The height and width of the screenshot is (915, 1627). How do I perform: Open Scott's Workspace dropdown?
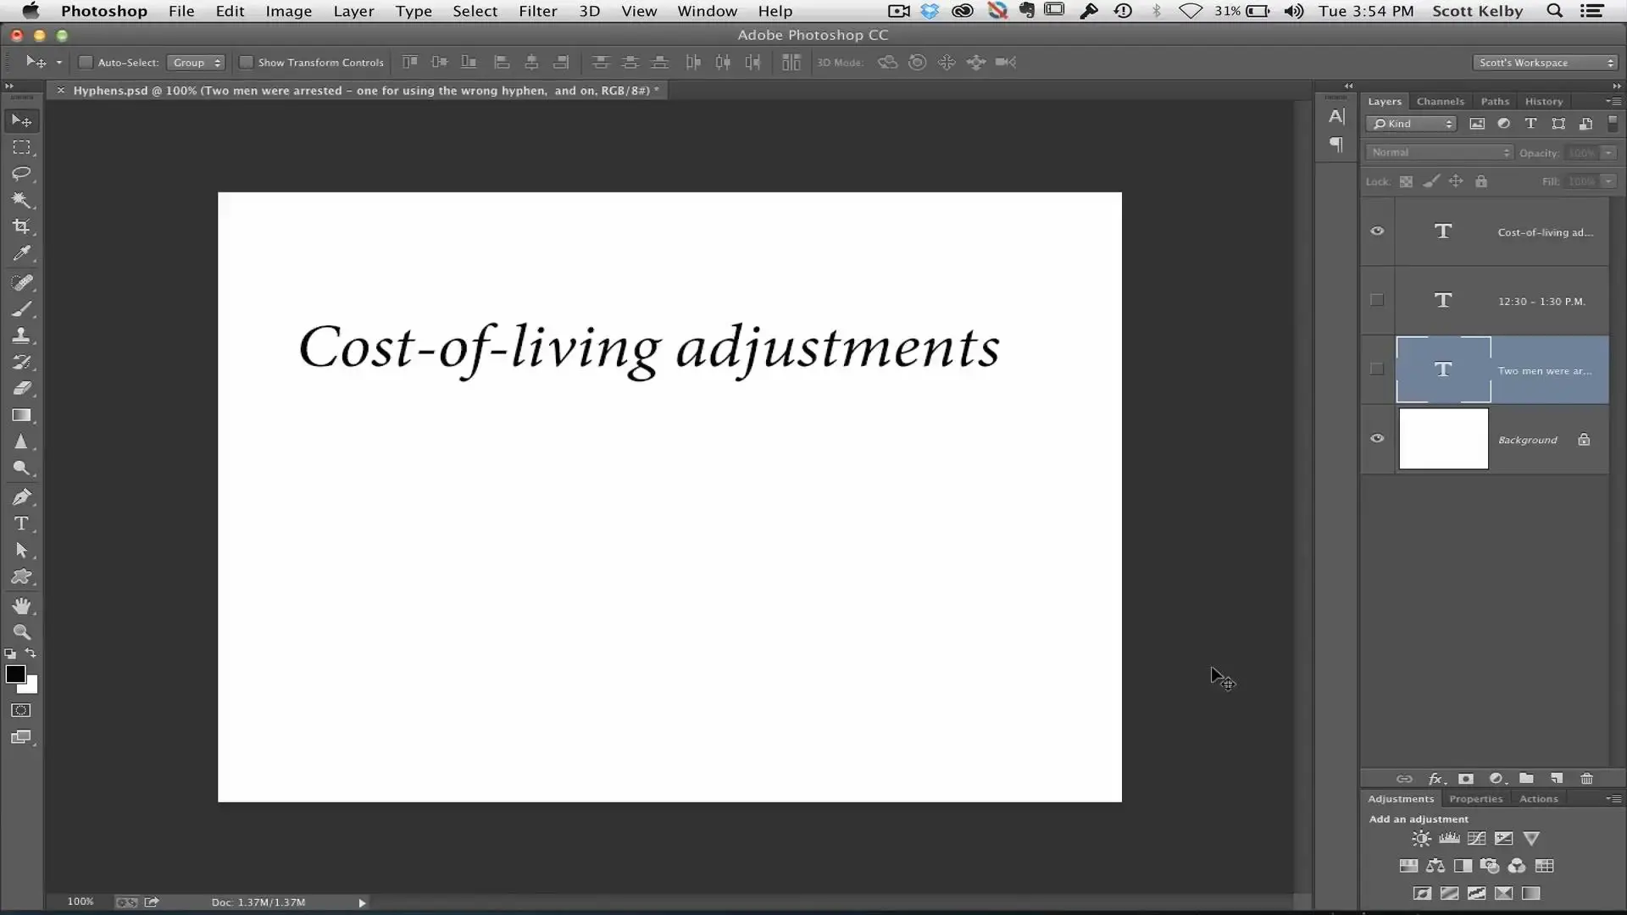pyautogui.click(x=1546, y=63)
